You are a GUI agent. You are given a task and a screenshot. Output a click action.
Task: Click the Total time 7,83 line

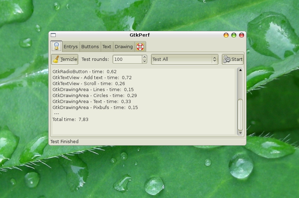coord(70,120)
